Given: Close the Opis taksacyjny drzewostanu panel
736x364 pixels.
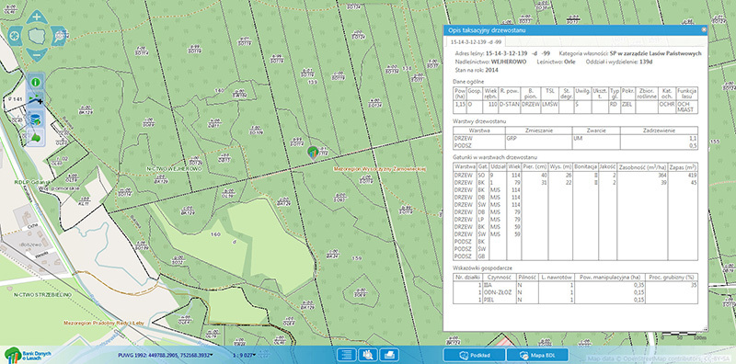Looking at the screenshot, I should [704, 29].
